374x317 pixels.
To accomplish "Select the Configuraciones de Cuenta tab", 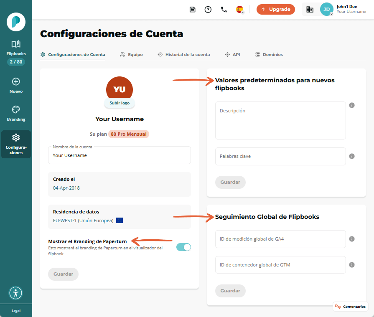I will click(73, 55).
